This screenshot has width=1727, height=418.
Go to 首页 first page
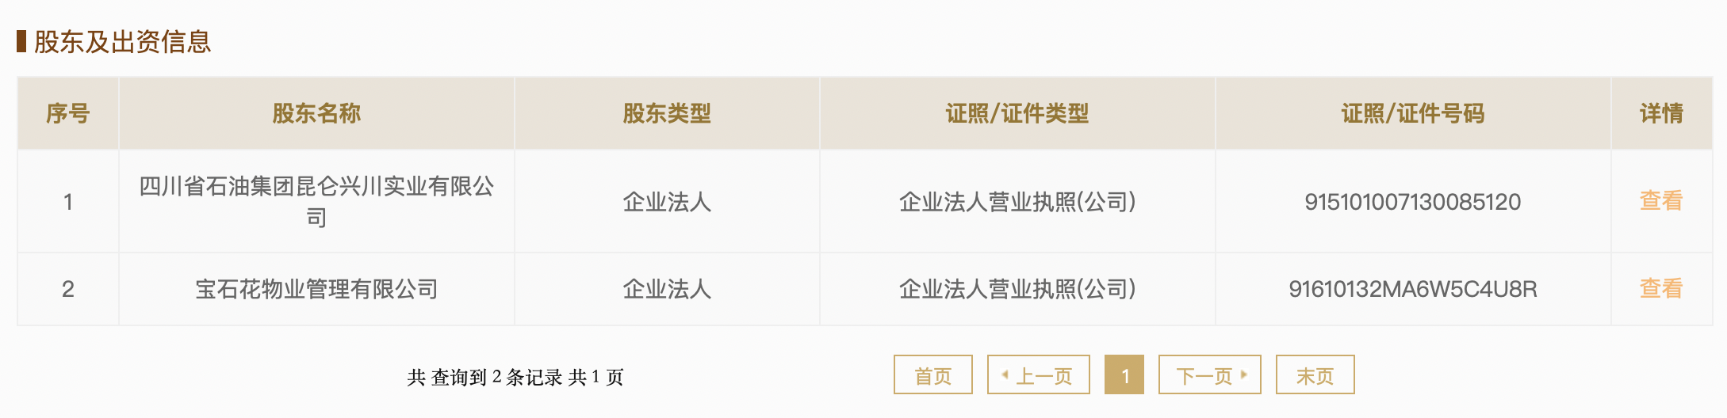click(932, 375)
